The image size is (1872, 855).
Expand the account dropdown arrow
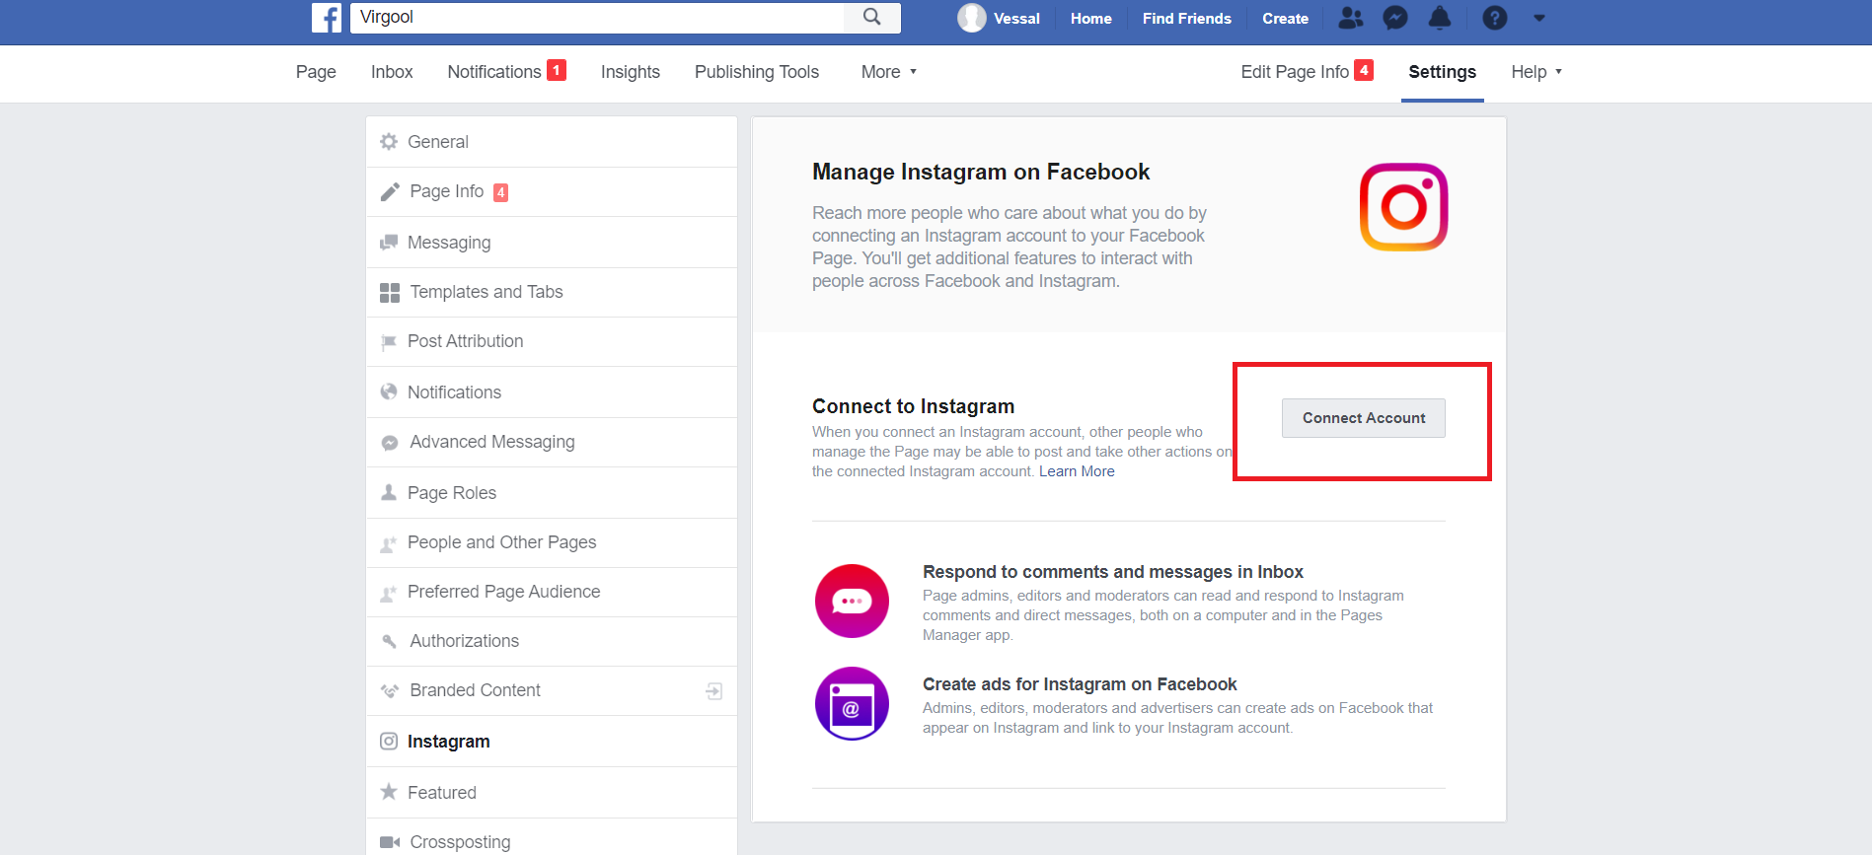point(1539,18)
